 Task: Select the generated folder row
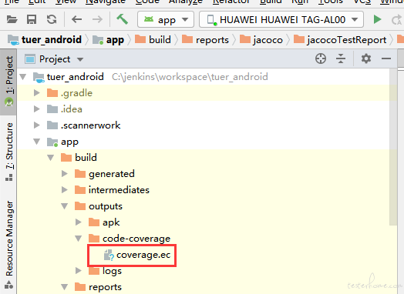pyautogui.click(x=204, y=174)
